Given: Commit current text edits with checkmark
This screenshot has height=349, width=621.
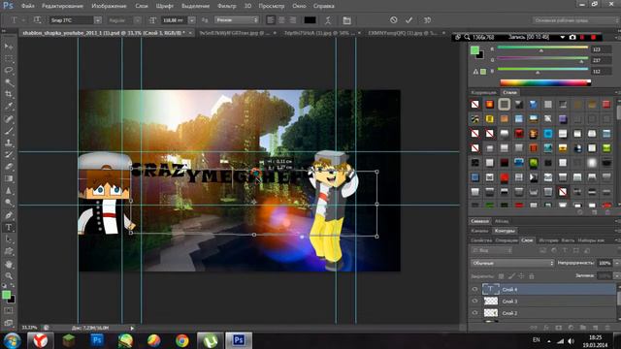Looking at the screenshot, I should 409,19.
